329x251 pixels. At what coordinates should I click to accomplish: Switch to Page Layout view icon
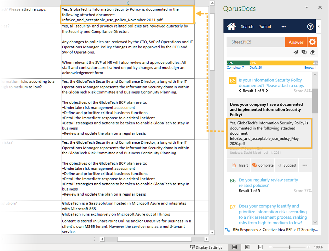click(247, 247)
